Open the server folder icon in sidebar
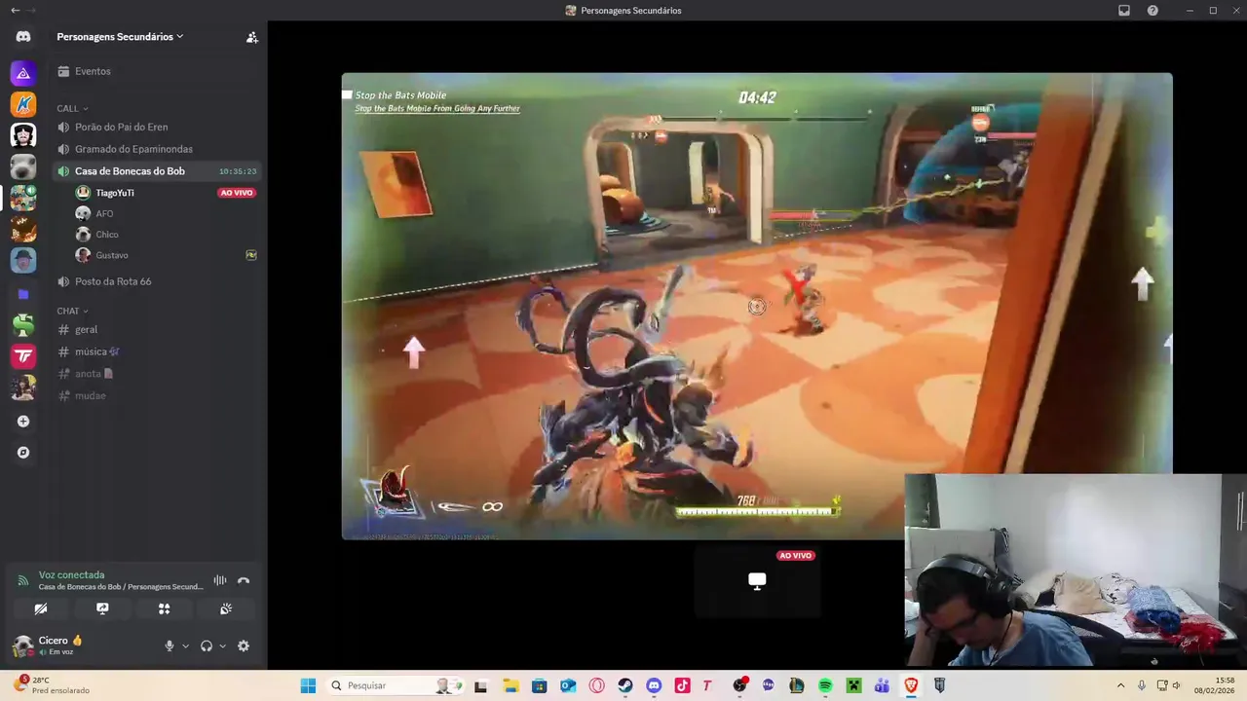 [23, 294]
